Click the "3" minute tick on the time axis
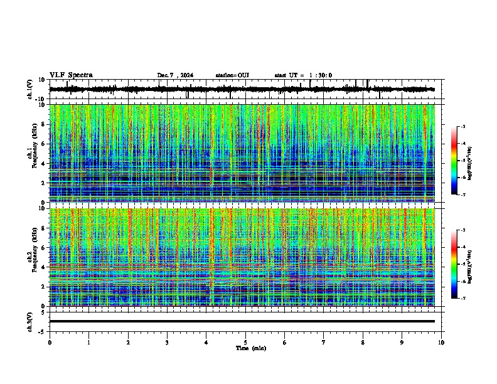Screen dimensions: 497x384 click(167, 343)
